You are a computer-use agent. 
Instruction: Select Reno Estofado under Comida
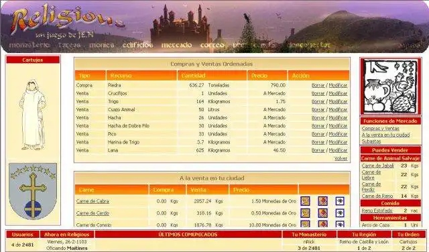[377, 210]
